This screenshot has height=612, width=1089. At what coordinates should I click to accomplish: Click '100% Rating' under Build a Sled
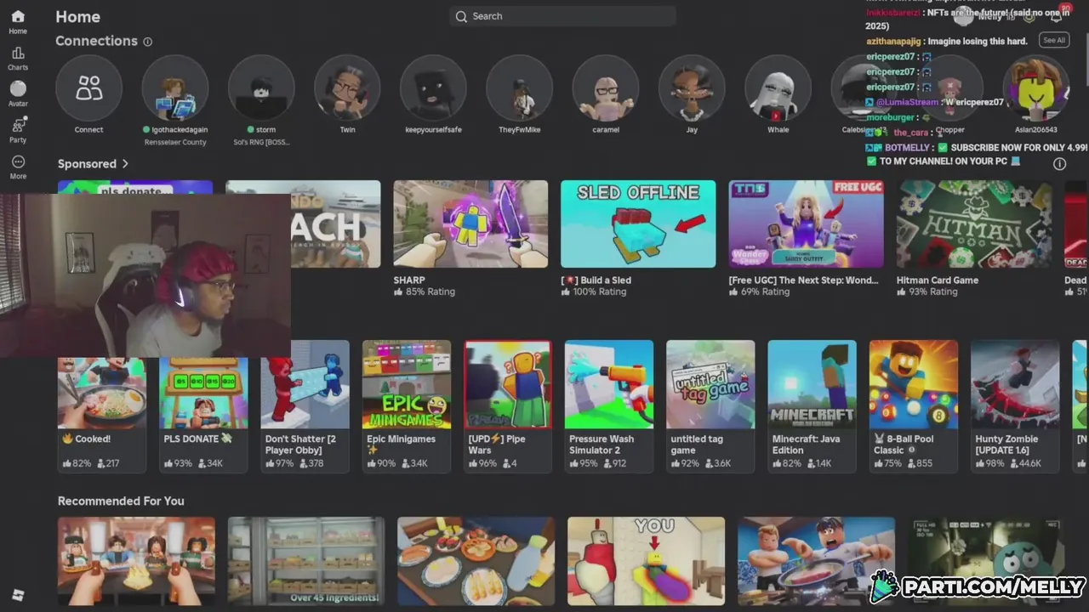(x=600, y=292)
